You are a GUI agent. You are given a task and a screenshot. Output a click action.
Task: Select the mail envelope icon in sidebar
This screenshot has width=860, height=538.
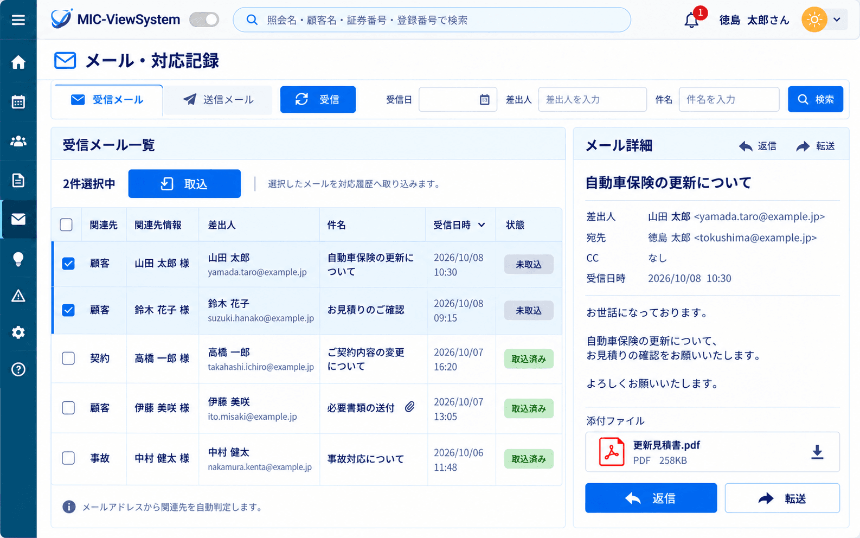coord(18,219)
